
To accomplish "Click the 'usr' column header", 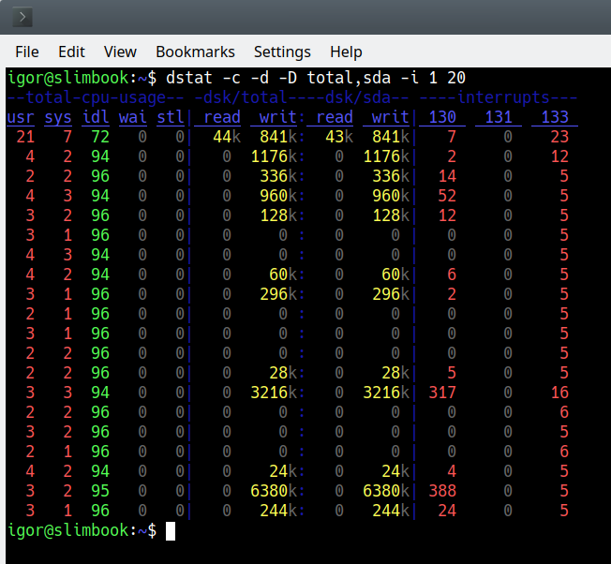I will [x=21, y=117].
